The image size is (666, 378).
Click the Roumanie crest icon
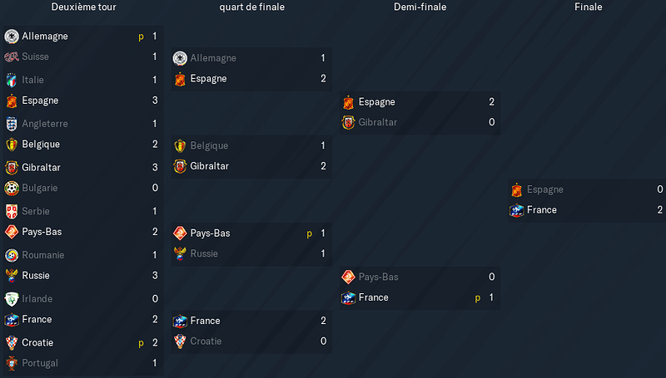[12, 255]
